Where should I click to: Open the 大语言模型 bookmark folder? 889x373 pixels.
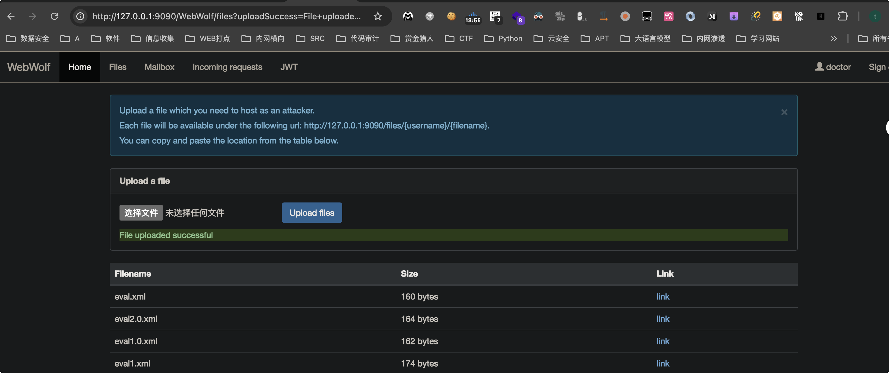click(x=645, y=39)
